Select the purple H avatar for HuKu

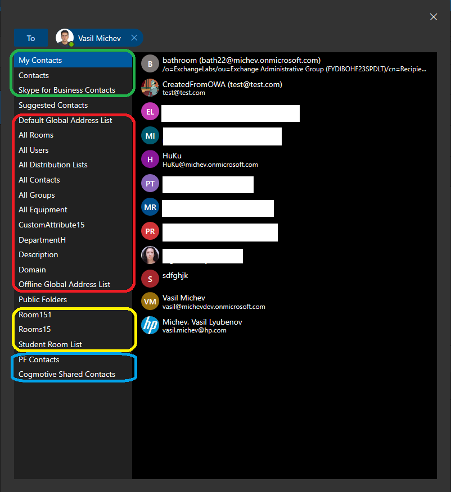coord(150,160)
